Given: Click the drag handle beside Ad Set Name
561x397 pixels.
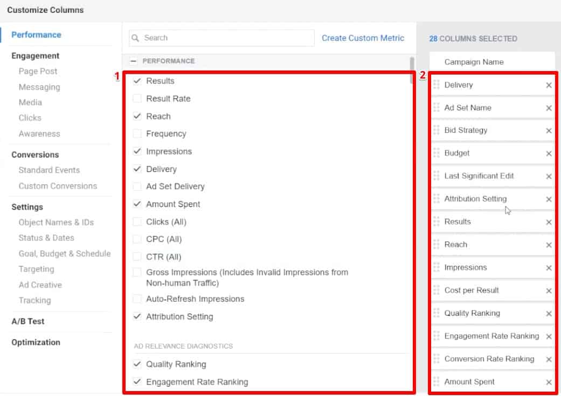Looking at the screenshot, I should [x=437, y=107].
